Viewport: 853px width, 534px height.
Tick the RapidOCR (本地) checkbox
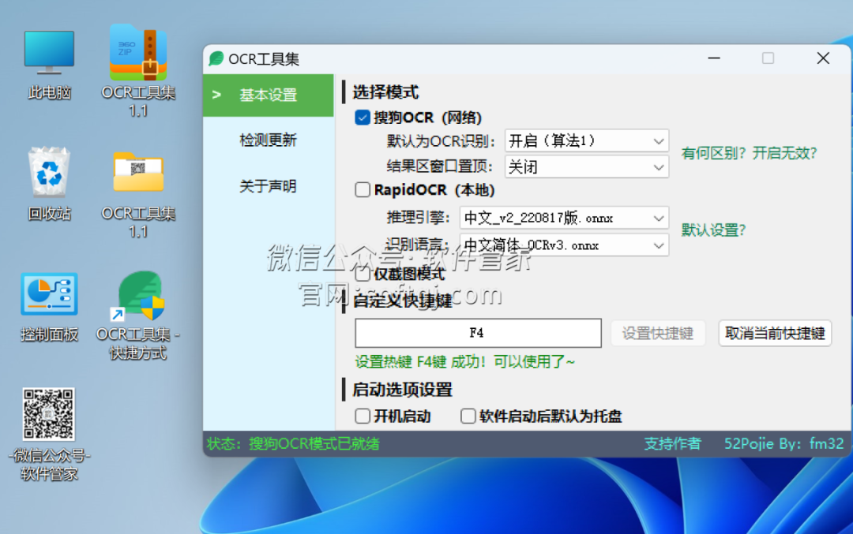(363, 189)
